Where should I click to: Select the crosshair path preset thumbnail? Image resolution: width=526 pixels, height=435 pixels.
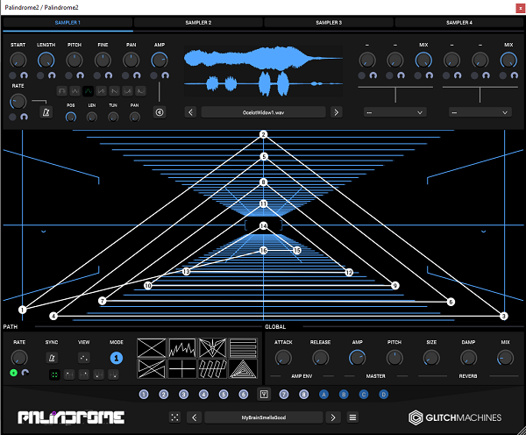(182, 368)
